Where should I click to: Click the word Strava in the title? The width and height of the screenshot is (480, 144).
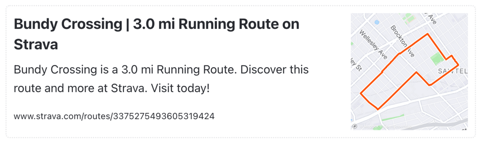point(36,45)
